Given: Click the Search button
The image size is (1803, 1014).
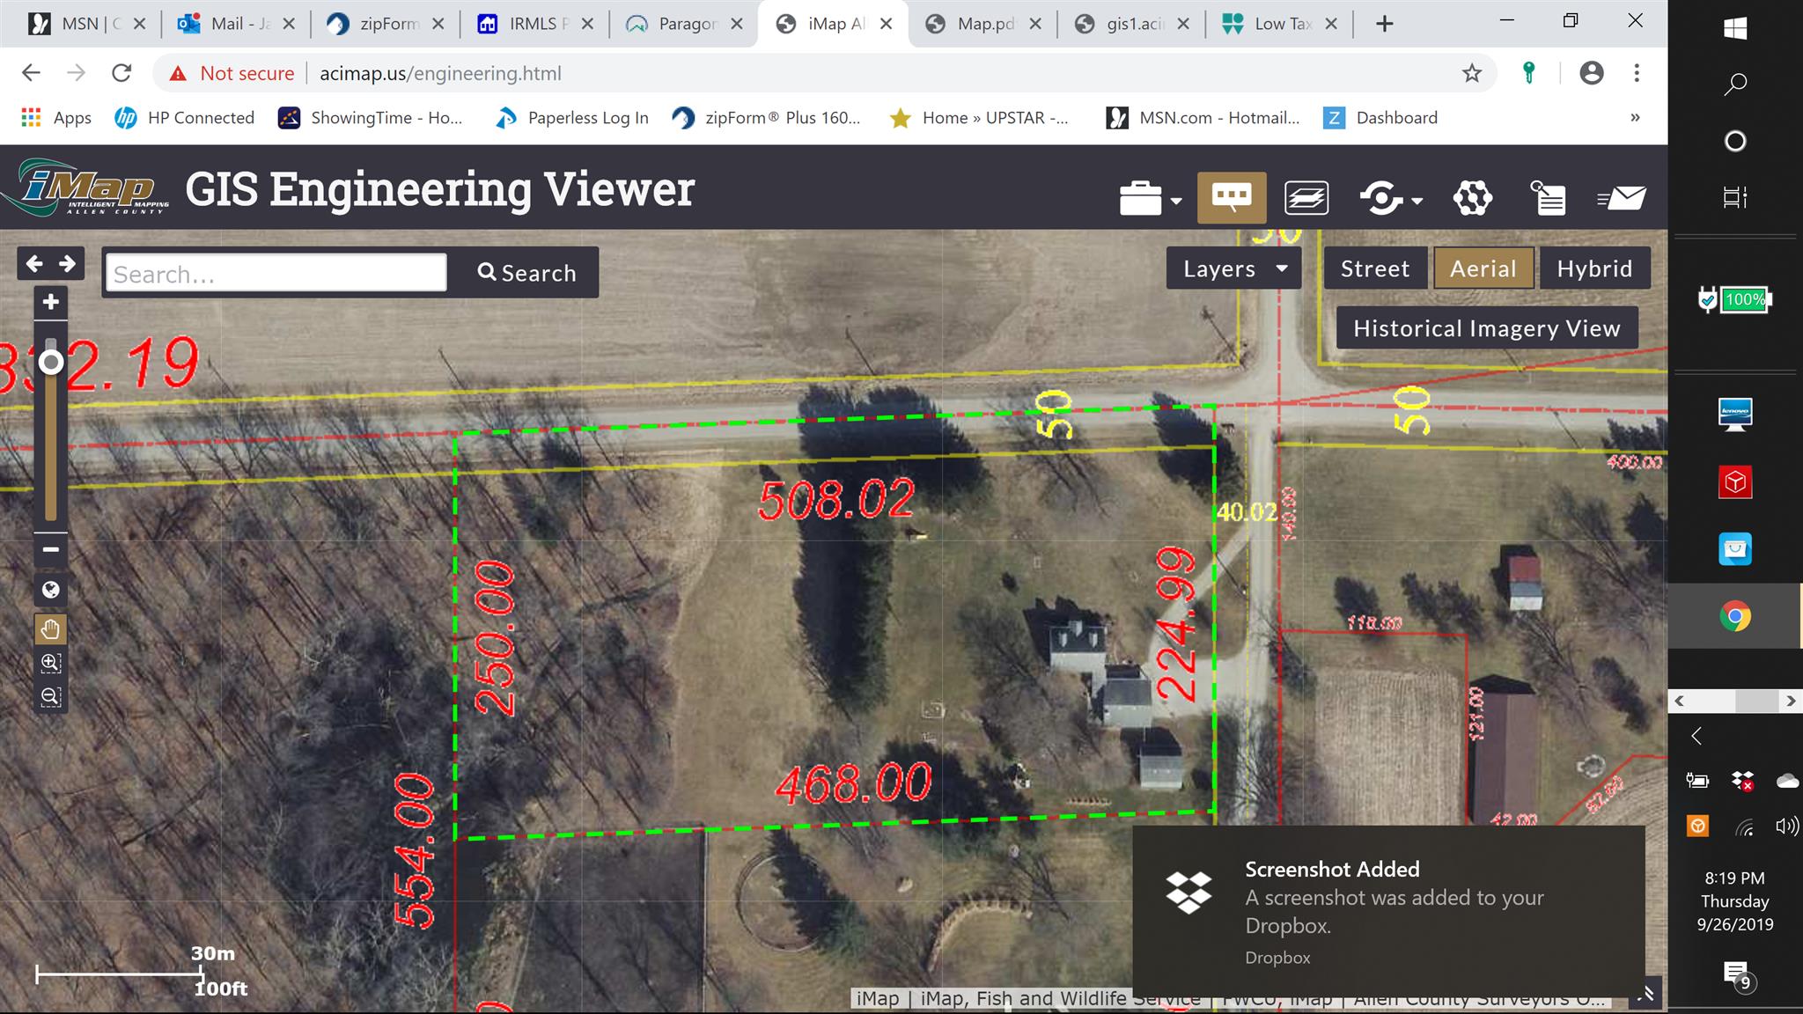Looking at the screenshot, I should tap(526, 273).
